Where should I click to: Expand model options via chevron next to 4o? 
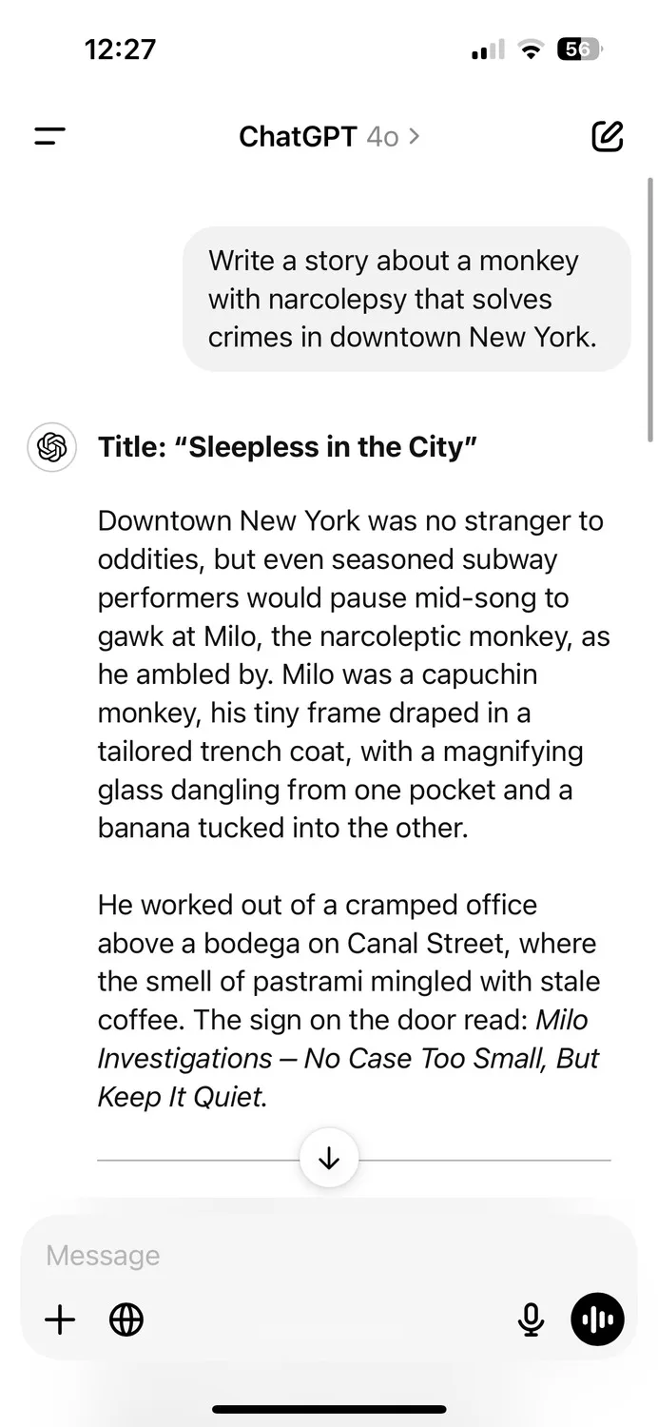pyautogui.click(x=414, y=137)
